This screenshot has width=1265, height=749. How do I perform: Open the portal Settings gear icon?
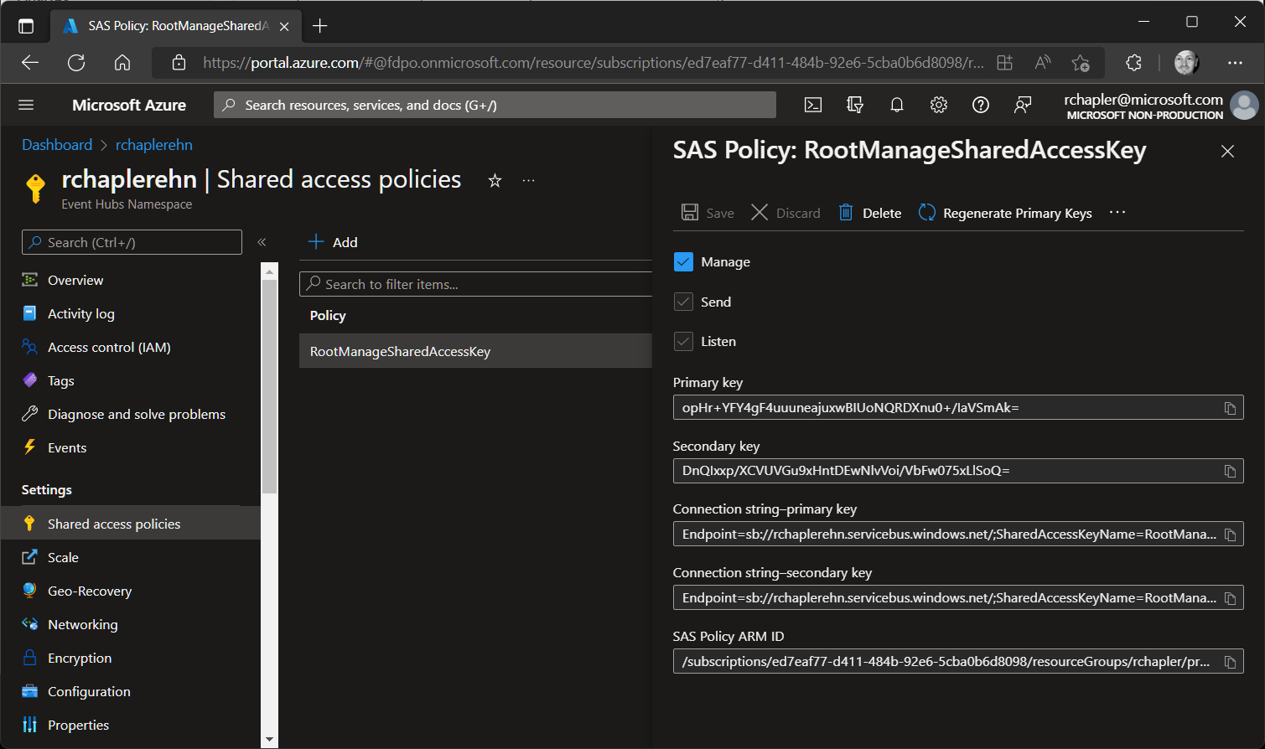point(938,105)
